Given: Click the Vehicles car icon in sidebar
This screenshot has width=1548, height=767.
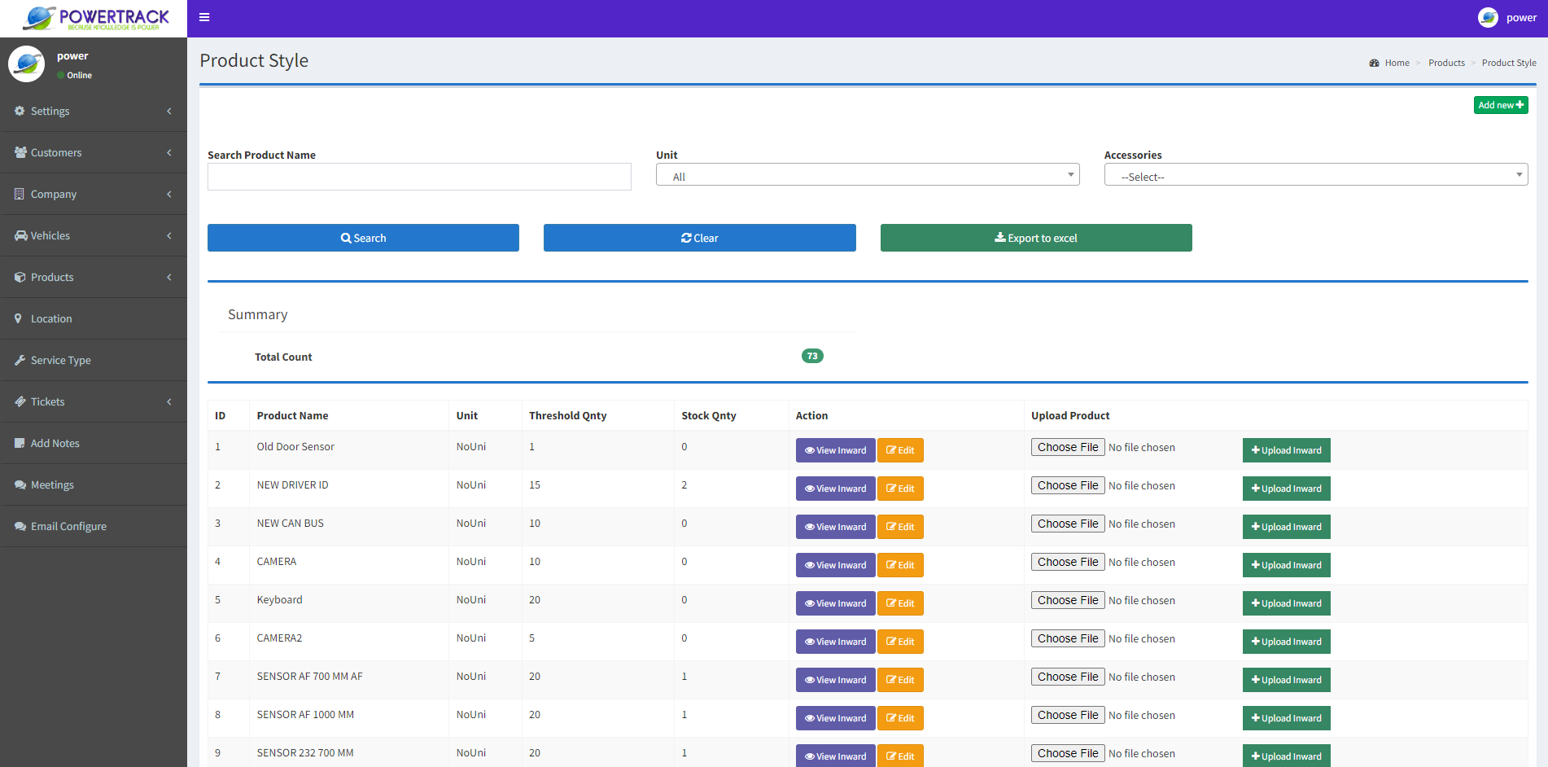Looking at the screenshot, I should (20, 235).
